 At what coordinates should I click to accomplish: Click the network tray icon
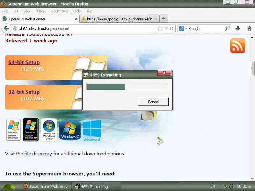231,186
